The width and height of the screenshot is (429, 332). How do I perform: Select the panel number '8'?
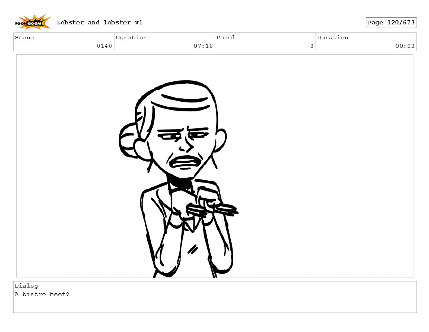(312, 46)
